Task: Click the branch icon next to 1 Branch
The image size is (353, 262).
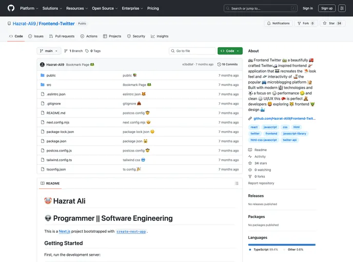Action: click(x=66, y=51)
